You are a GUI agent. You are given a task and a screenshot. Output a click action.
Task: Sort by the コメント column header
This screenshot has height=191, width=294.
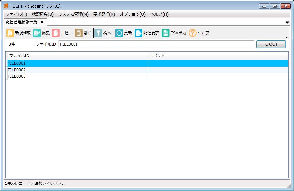click(218, 56)
